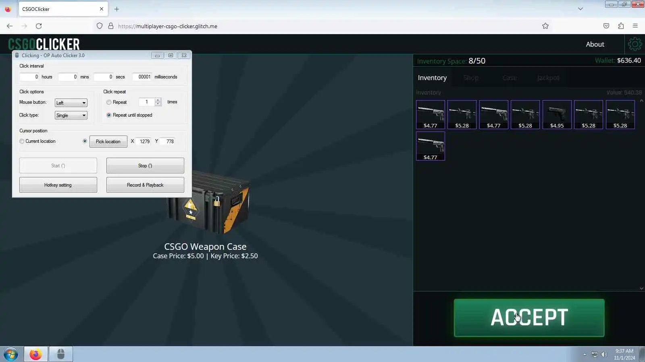Save page to Pocket
The image size is (645, 362).
[606, 26]
